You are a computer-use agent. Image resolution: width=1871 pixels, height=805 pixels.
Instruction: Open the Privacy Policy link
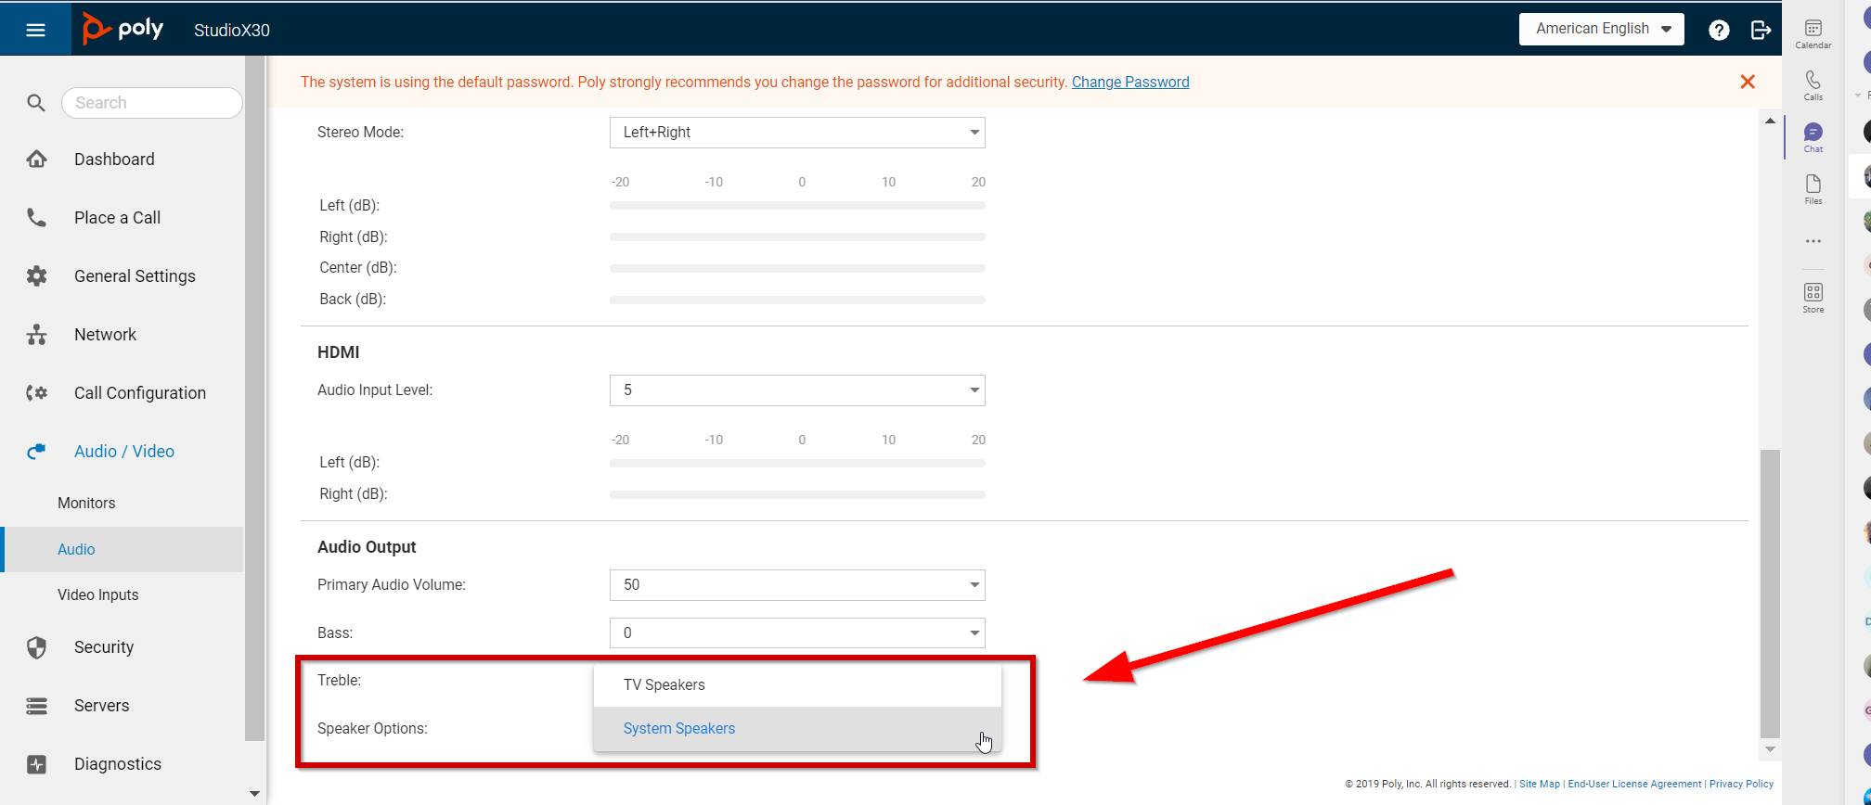pyautogui.click(x=1741, y=784)
